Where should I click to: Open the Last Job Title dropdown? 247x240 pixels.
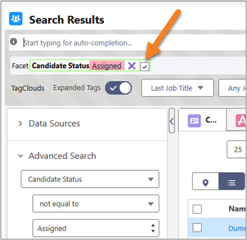[178, 88]
